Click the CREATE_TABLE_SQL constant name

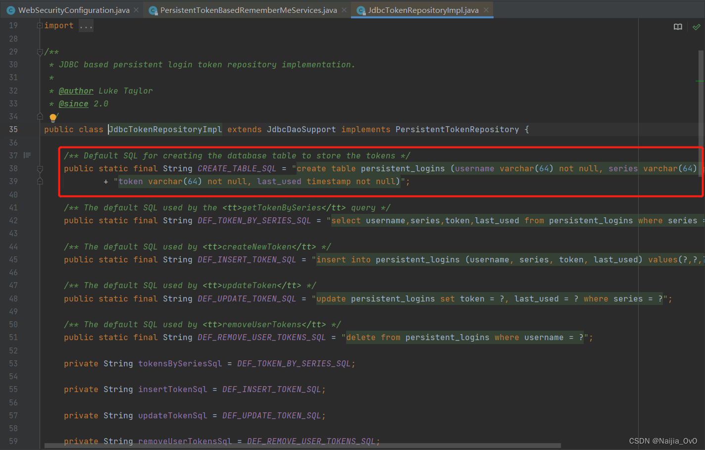[237, 168]
